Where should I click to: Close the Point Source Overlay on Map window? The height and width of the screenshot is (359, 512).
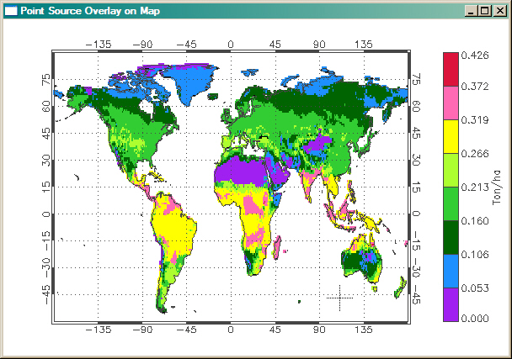pyautogui.click(x=499, y=10)
